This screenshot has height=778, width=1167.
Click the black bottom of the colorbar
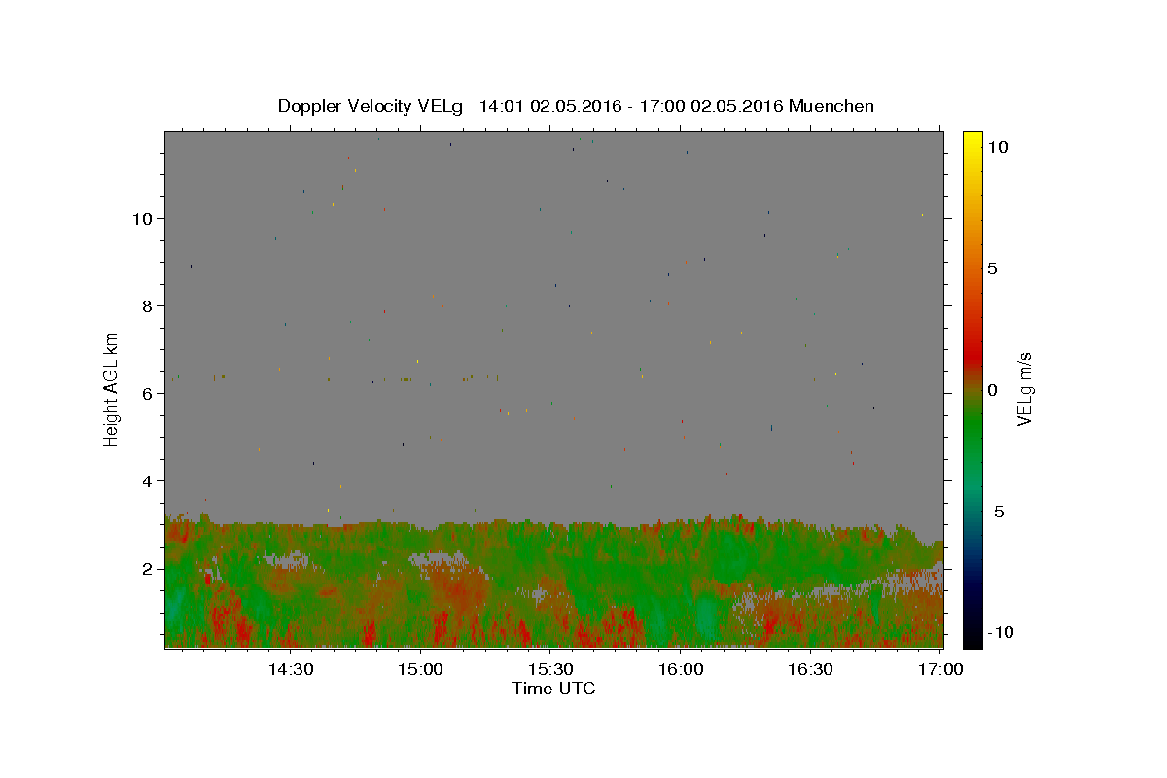pyautogui.click(x=972, y=640)
